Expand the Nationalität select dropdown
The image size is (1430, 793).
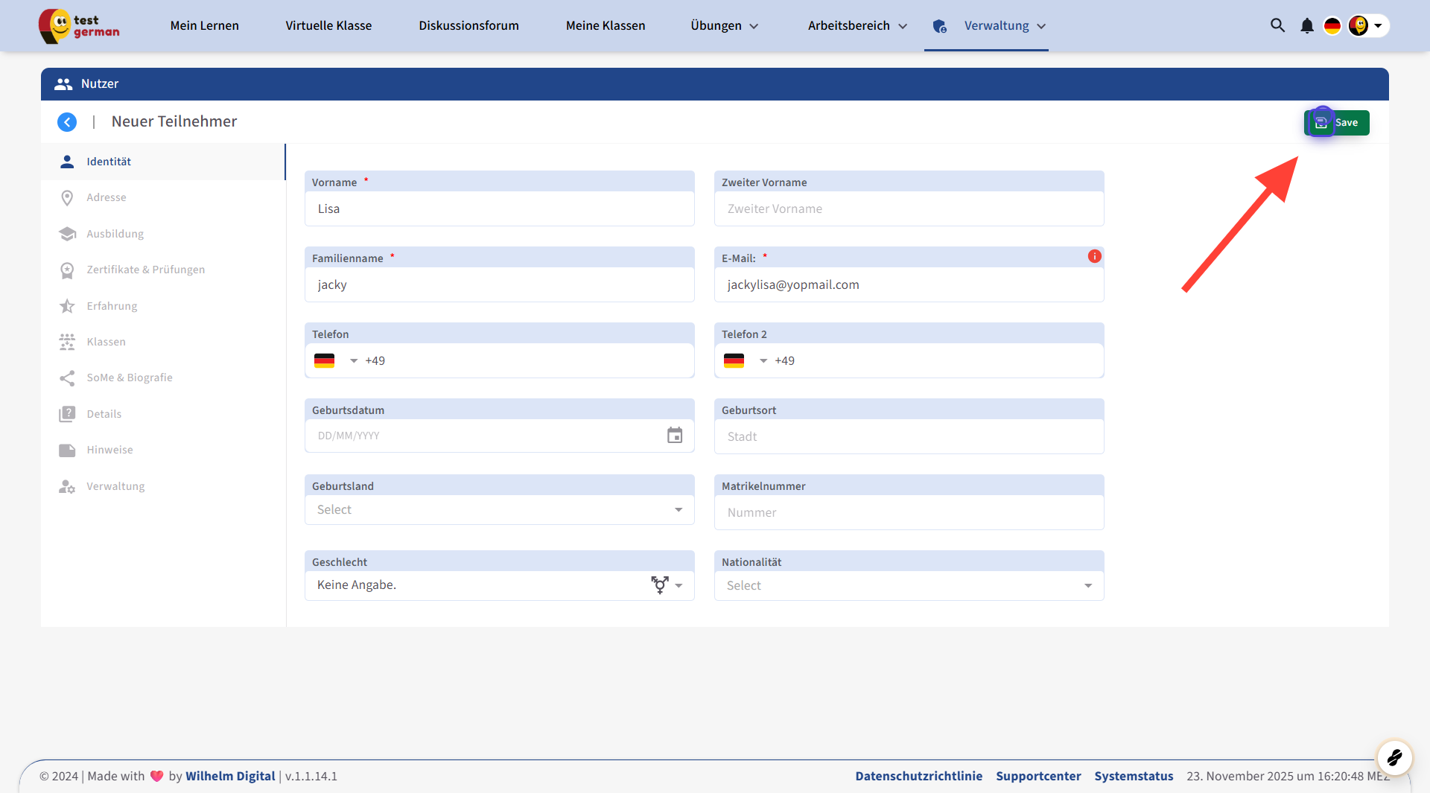(909, 586)
